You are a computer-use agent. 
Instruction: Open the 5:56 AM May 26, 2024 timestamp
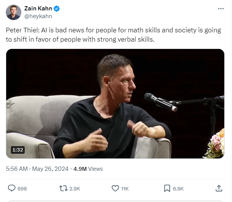[37, 169]
